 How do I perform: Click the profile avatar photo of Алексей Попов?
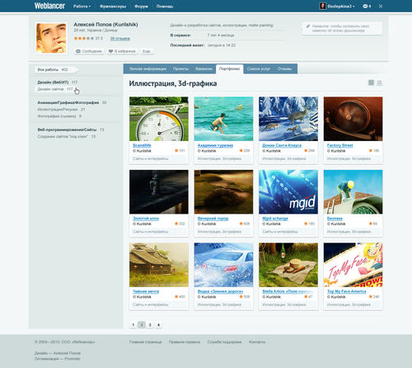pyautogui.click(x=51, y=38)
